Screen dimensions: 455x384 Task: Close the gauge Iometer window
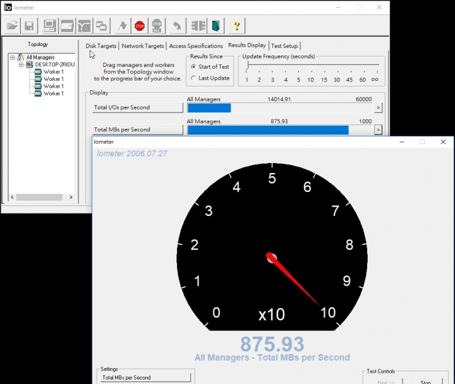pos(443,142)
